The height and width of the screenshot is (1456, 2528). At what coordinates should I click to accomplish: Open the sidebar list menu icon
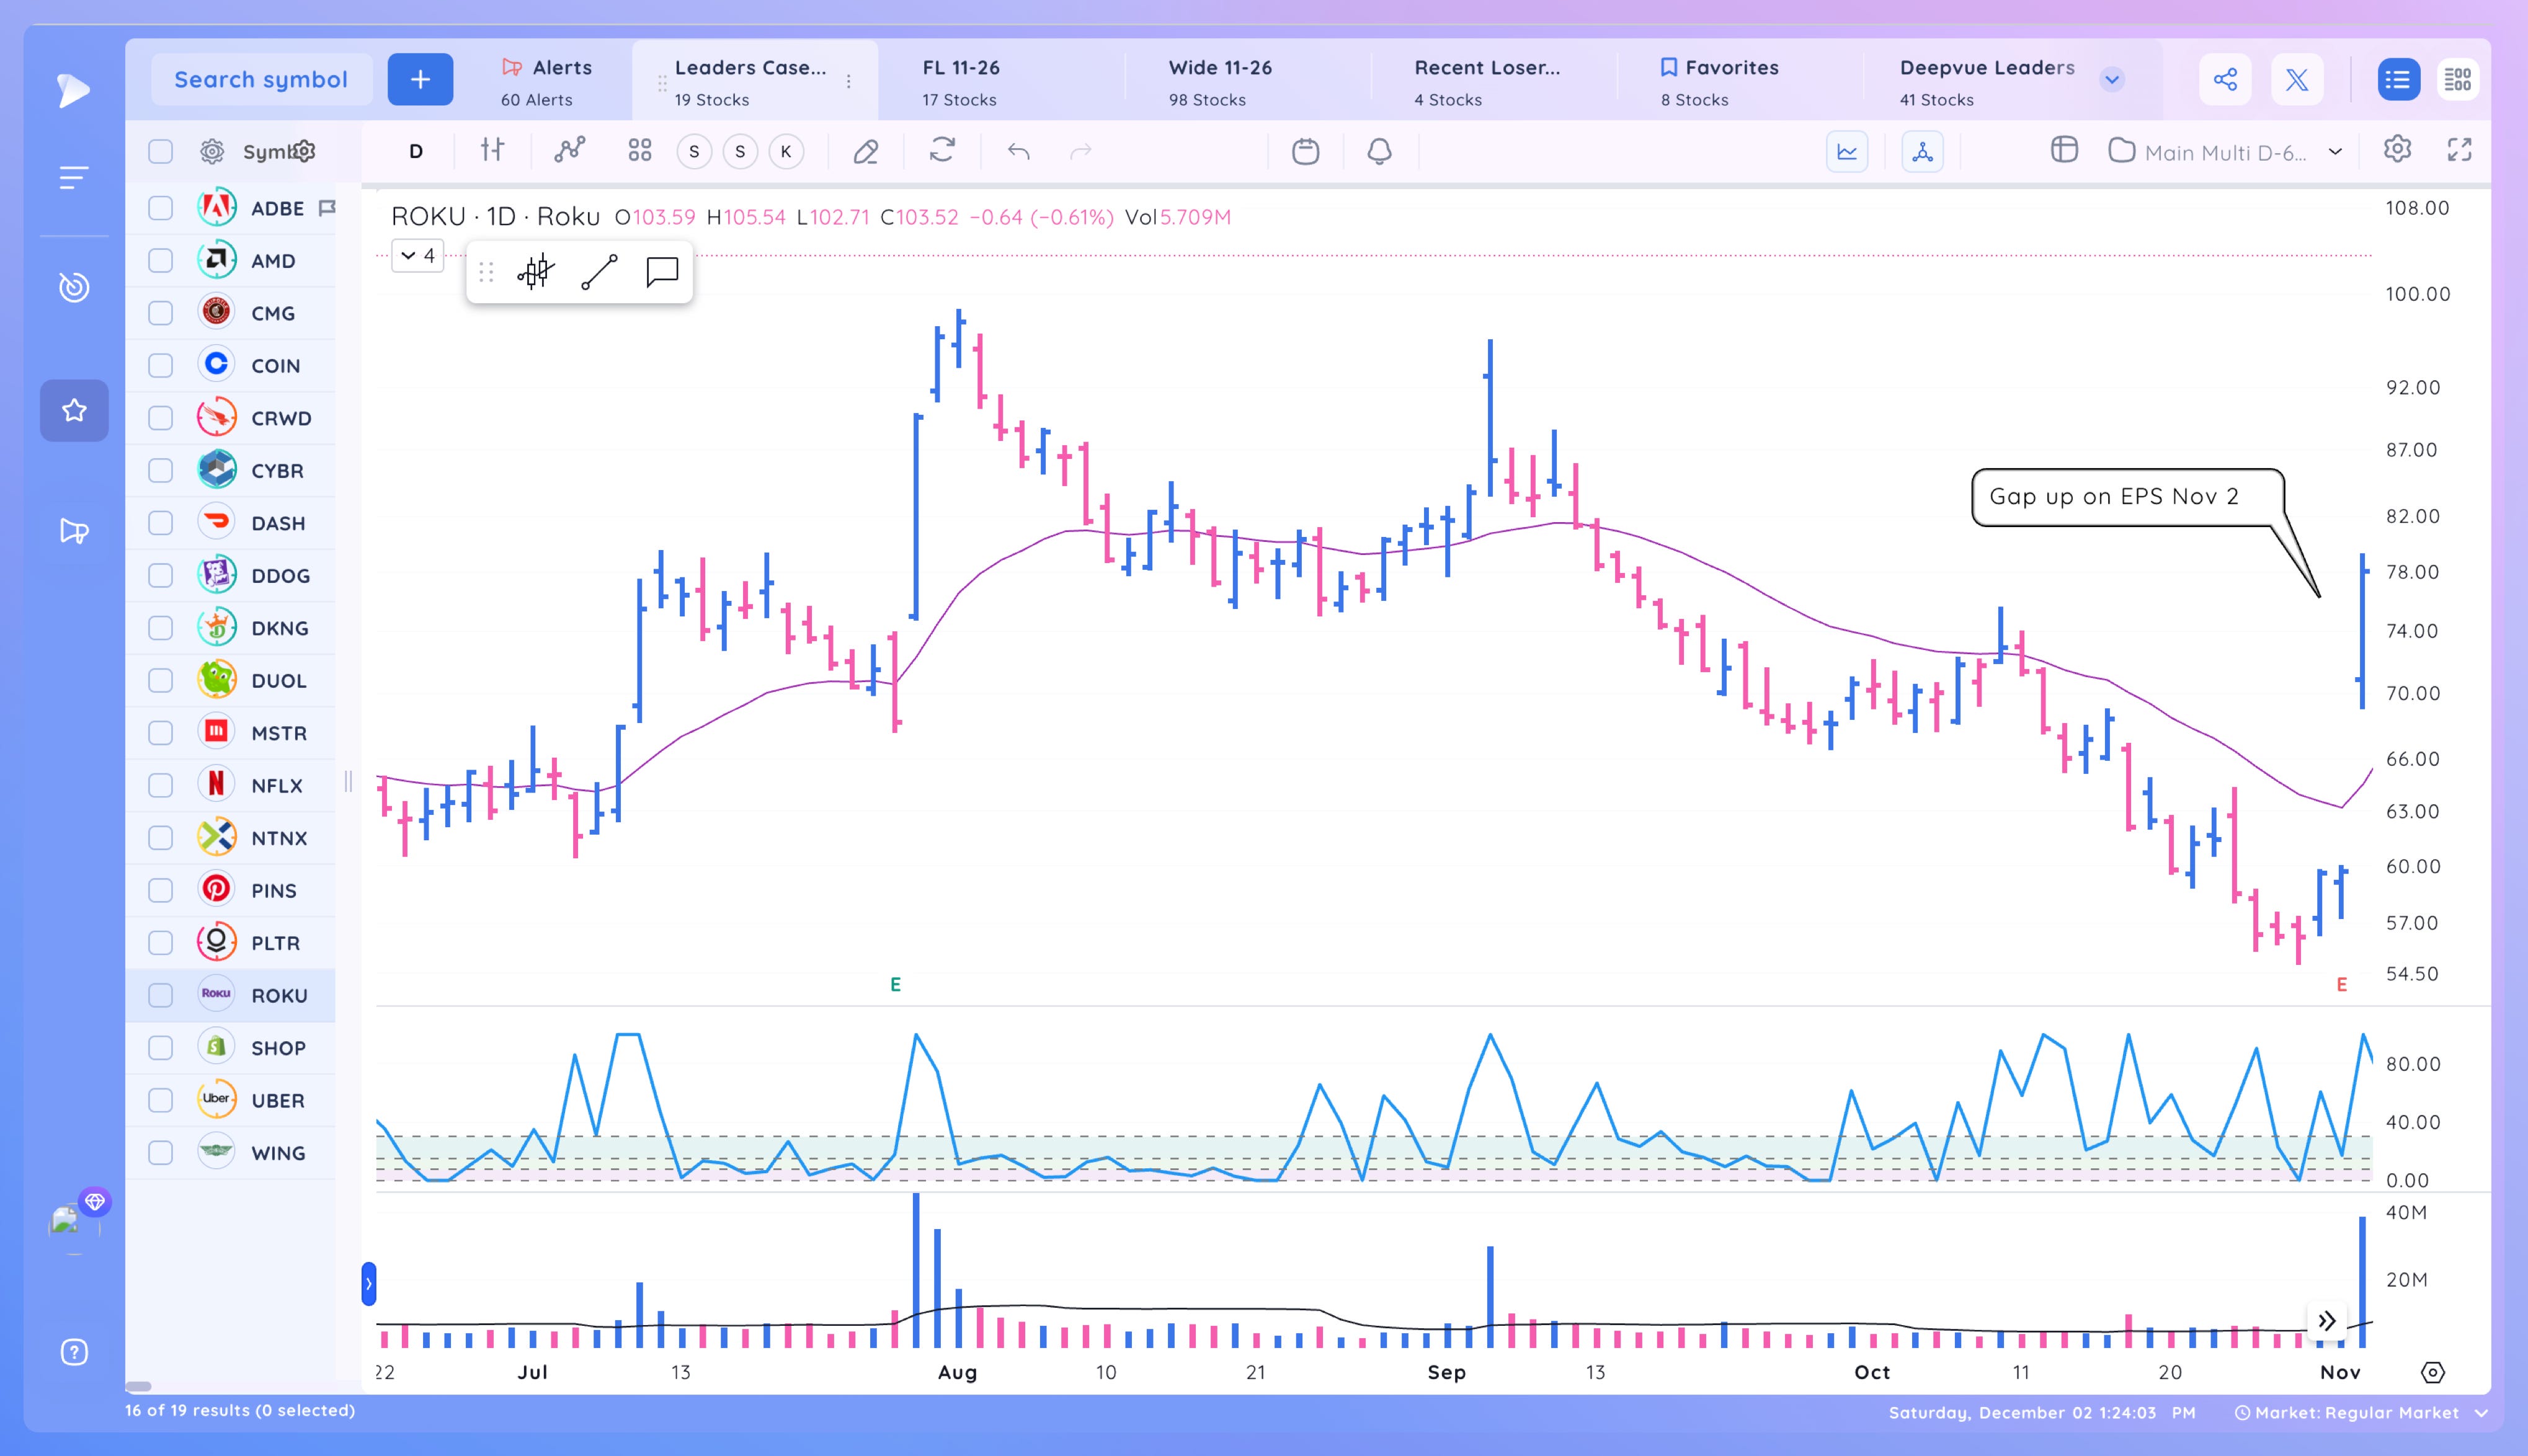coord(73,178)
